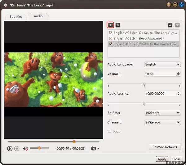The image size is (186, 165).
Task: Move selected audio track down
Action: 177,25
